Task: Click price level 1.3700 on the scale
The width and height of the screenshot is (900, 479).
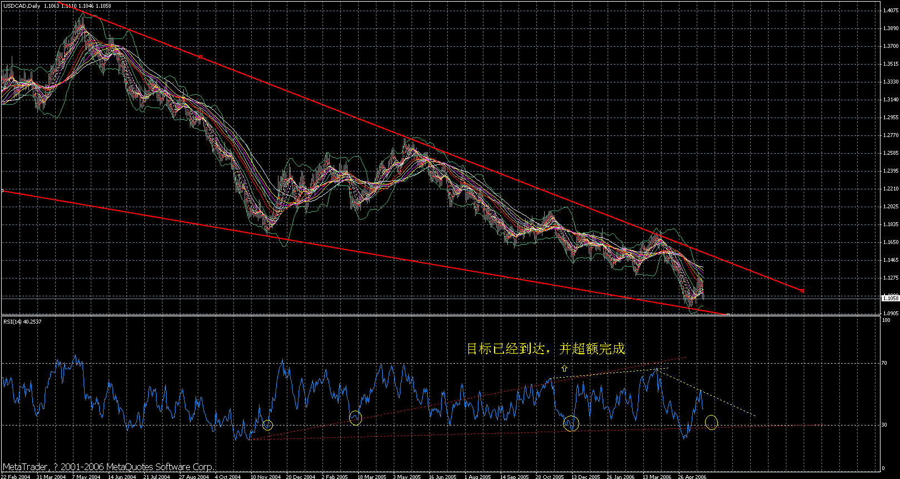Action: [891, 46]
